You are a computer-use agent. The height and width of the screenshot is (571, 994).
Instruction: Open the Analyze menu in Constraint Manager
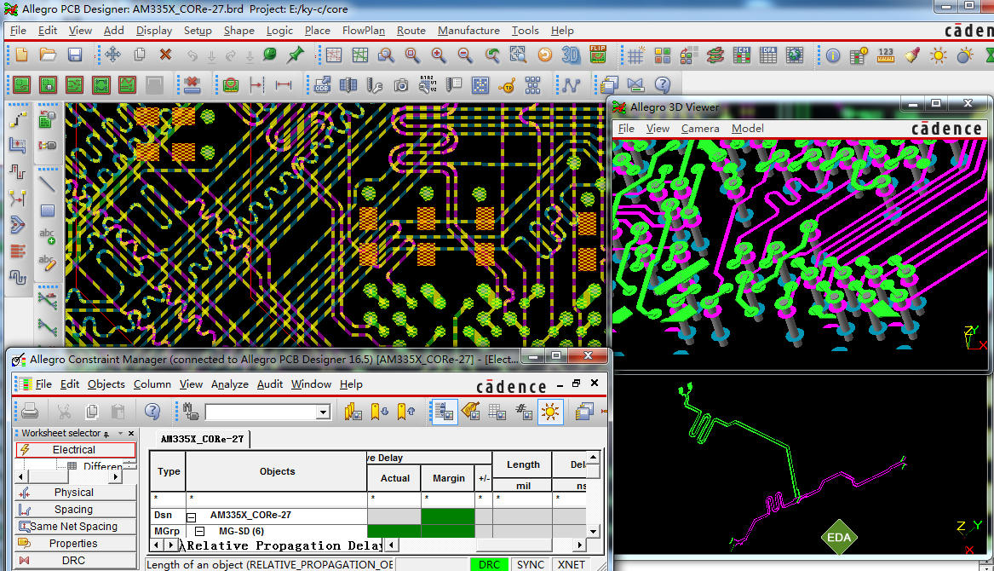pyautogui.click(x=229, y=384)
